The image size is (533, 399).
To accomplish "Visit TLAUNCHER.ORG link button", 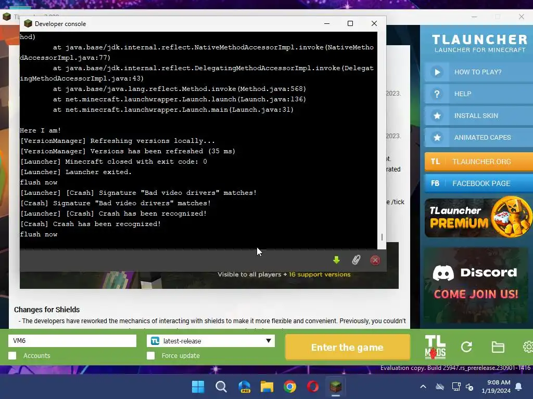I will click(479, 162).
